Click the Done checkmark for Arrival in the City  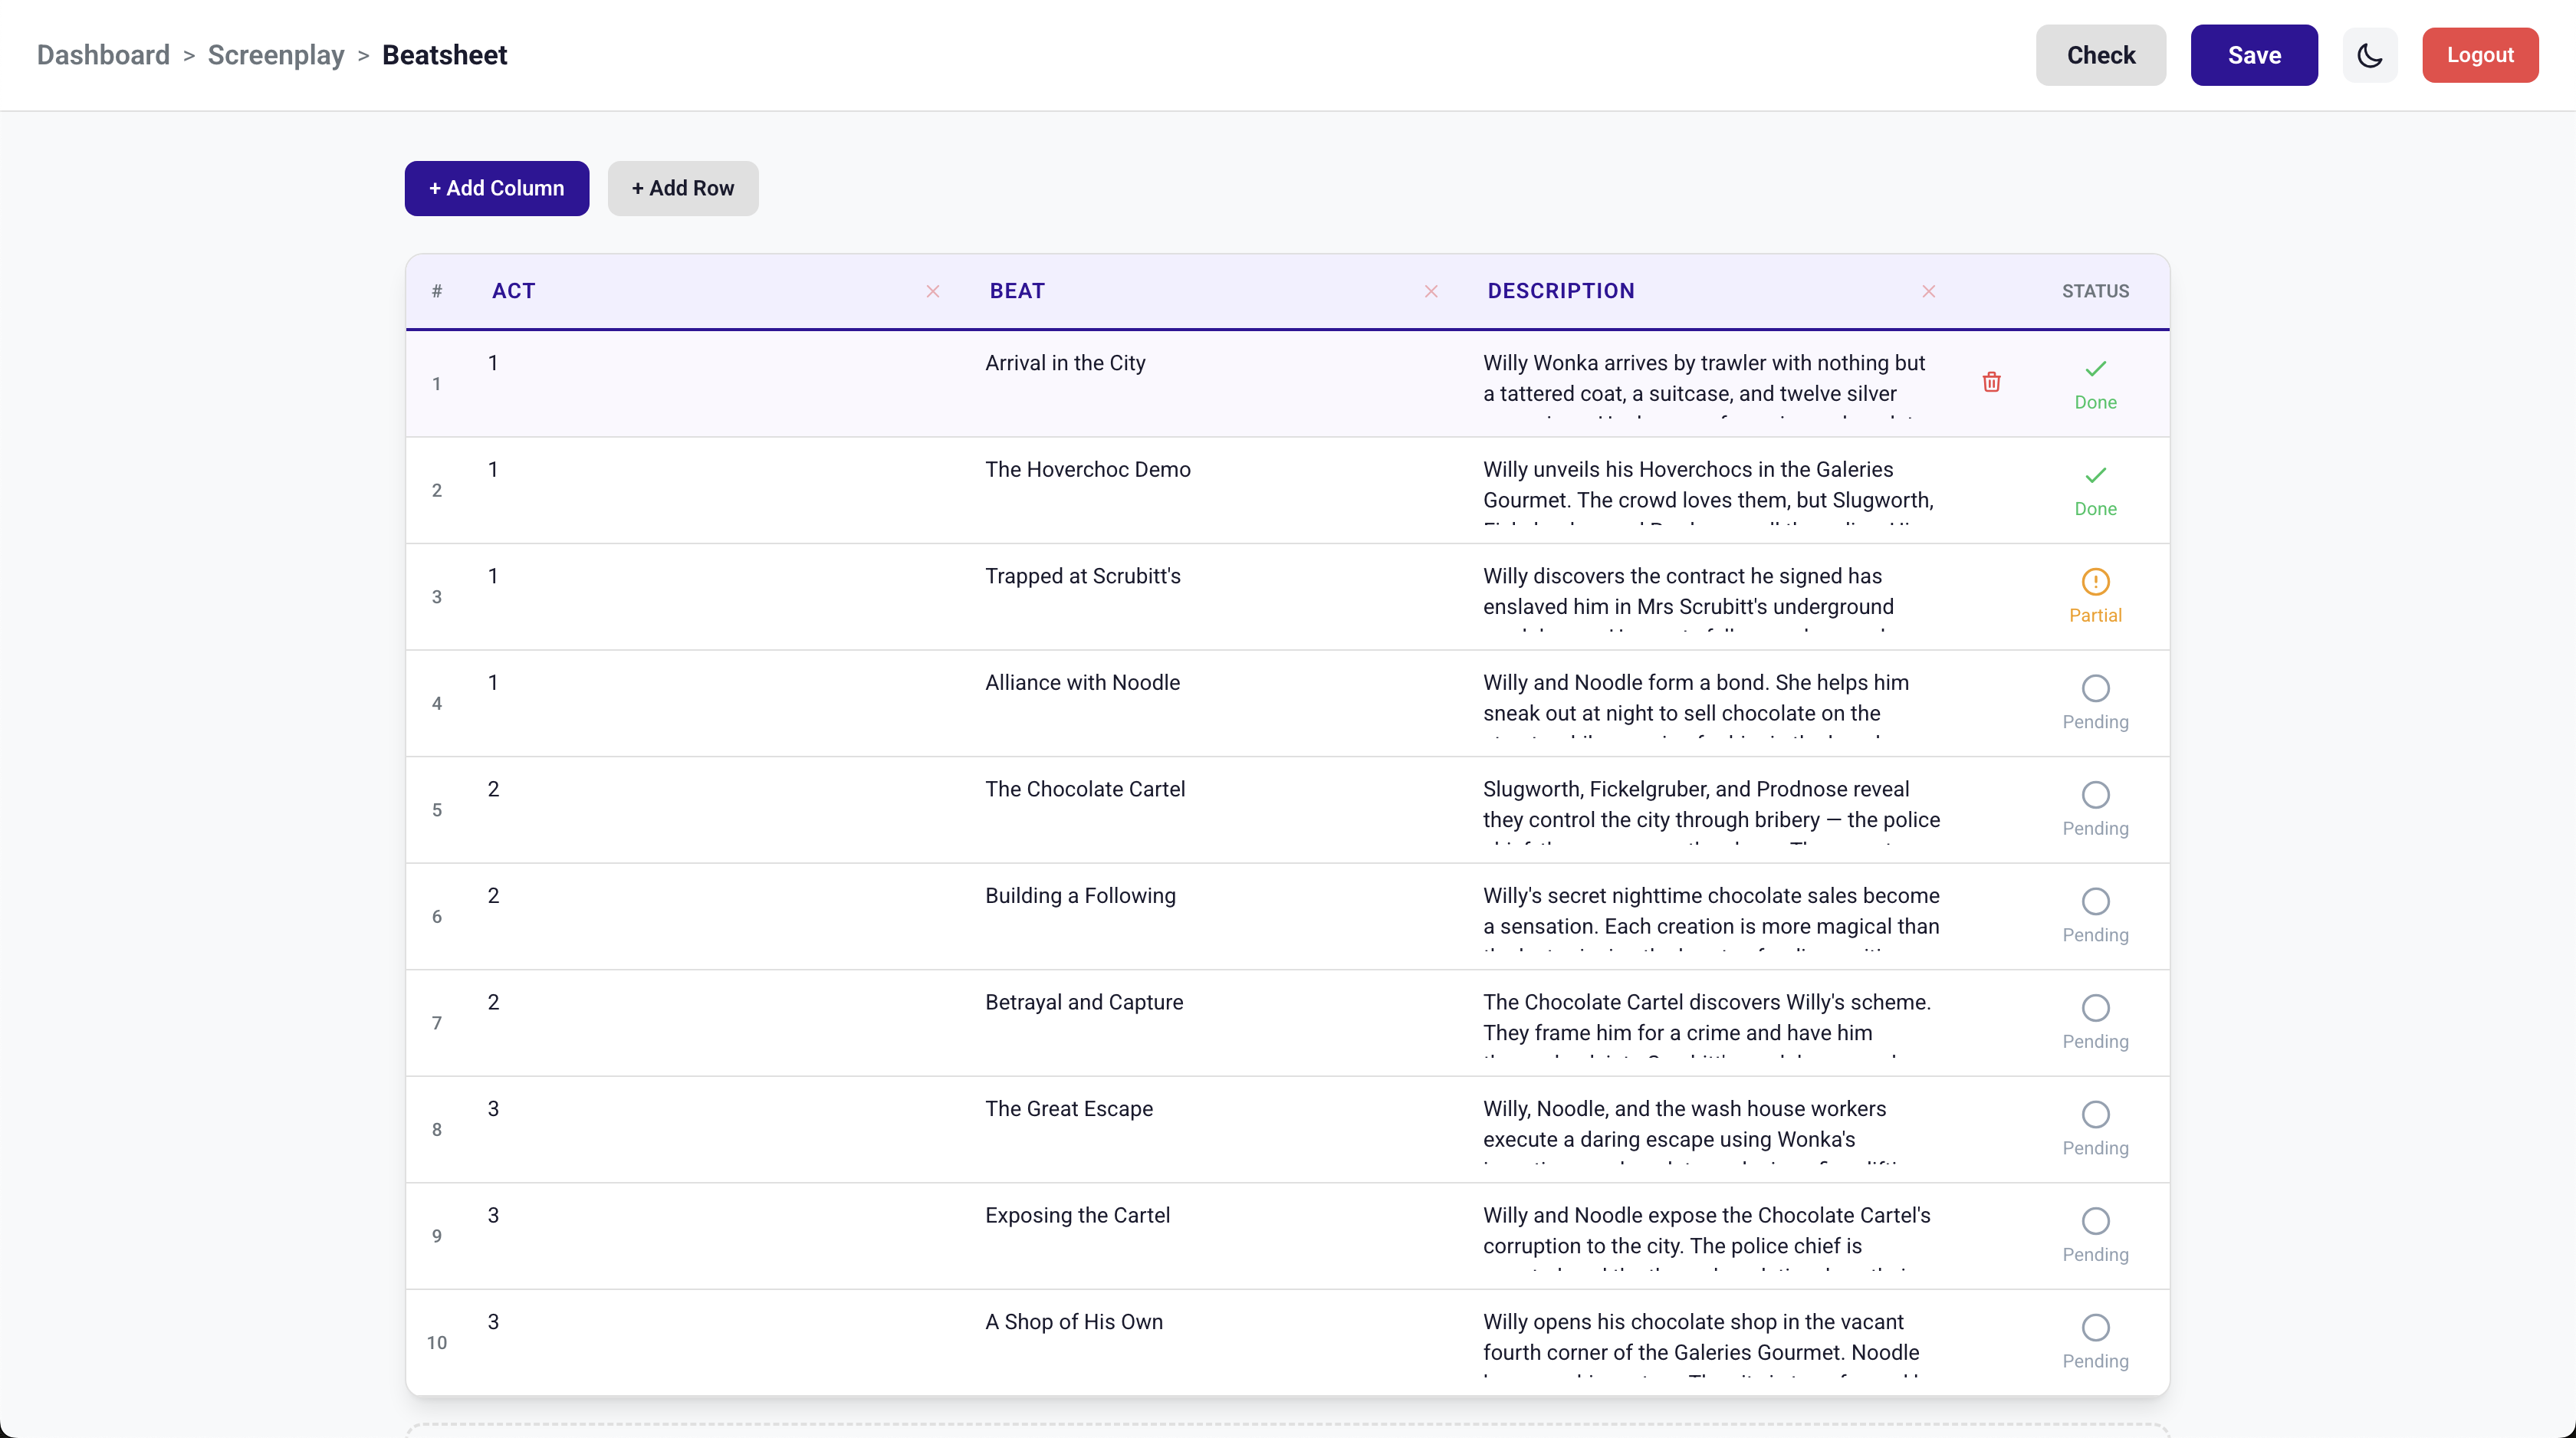(2095, 369)
